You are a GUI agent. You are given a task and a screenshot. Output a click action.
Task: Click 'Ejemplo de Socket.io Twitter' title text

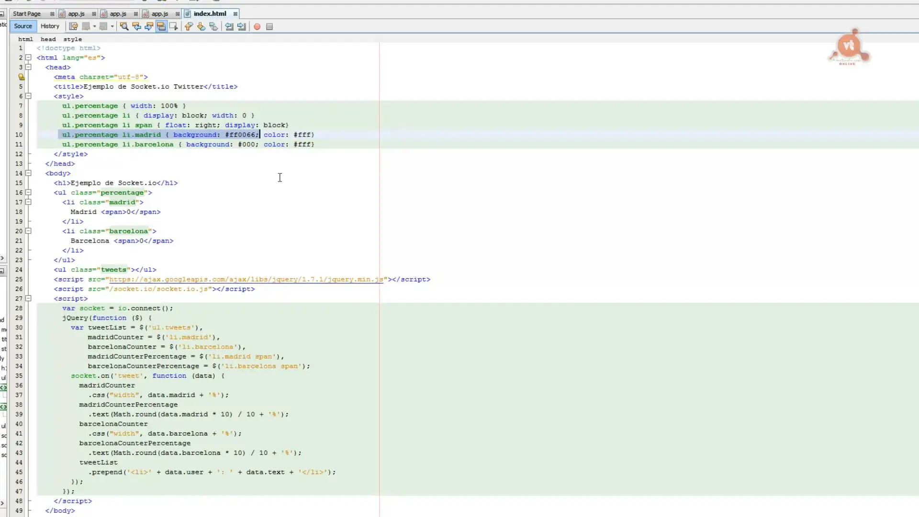coord(144,87)
